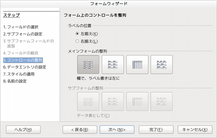217x138 pixels.
Task: Go to step 8. 名前の設定
Action: coord(15,81)
